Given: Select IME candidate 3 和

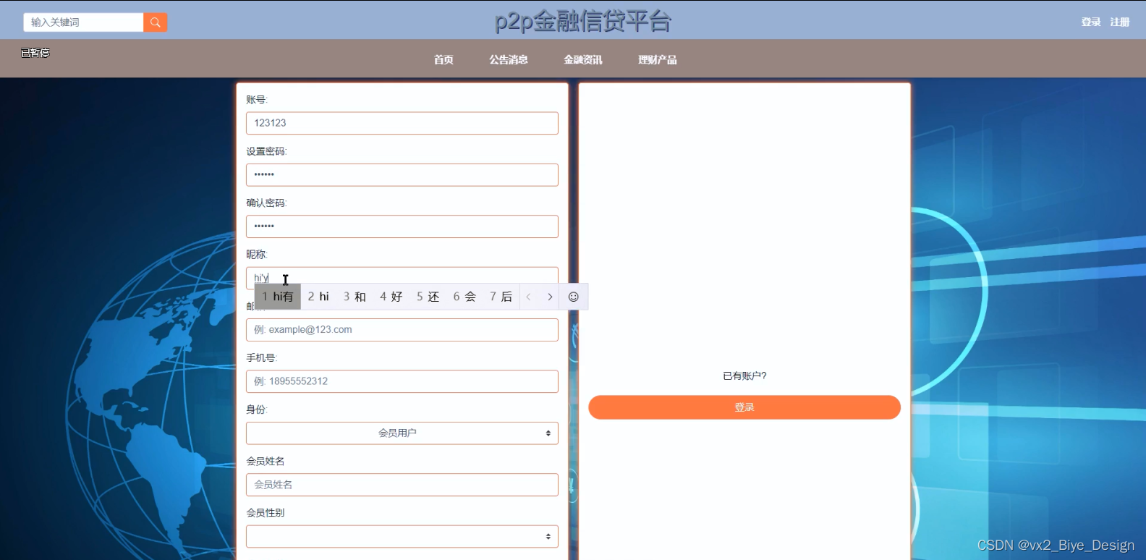Looking at the screenshot, I should 355,297.
